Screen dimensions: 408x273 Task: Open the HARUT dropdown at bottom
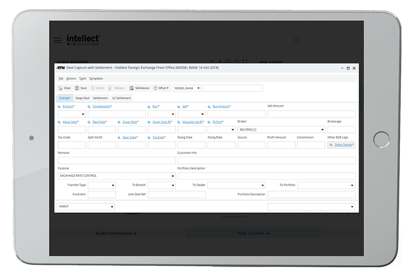(86, 206)
